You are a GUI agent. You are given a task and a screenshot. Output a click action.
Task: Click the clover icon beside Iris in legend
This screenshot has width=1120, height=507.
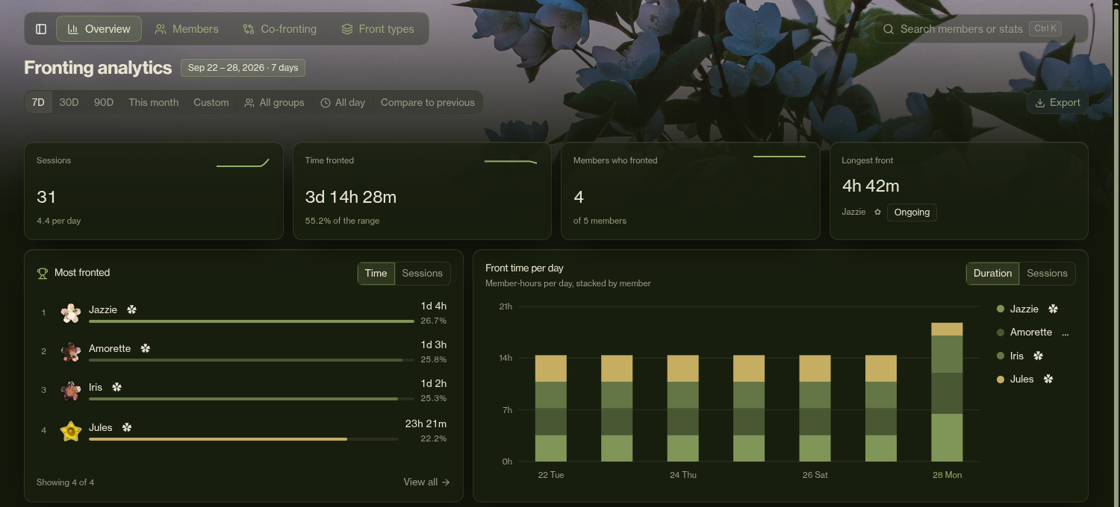click(1038, 356)
